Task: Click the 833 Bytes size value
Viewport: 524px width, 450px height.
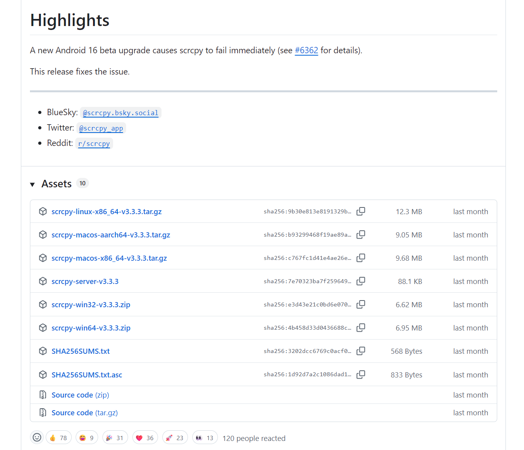Action: [x=407, y=375]
